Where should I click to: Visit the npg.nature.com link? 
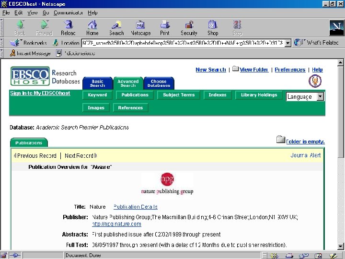pyautogui.click(x=116, y=224)
